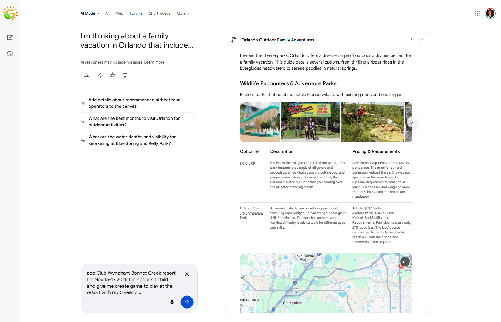Undo the last canvas change
This screenshot has height=322, width=501.
[412, 40]
